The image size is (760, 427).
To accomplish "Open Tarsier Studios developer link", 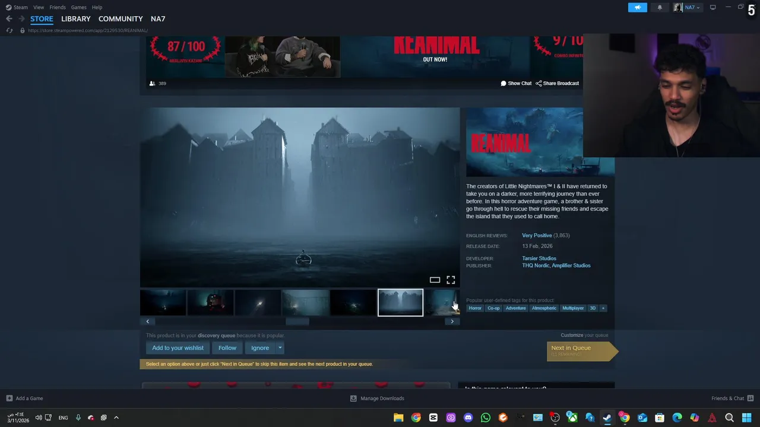I will tap(539, 259).
